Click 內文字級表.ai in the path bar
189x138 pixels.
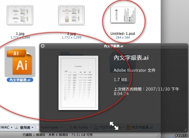click(139, 127)
